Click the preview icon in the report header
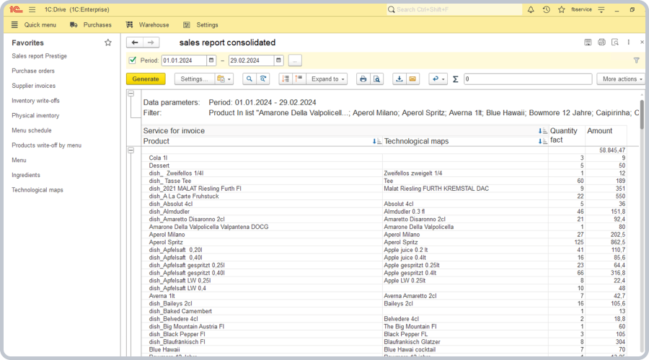 pos(615,42)
